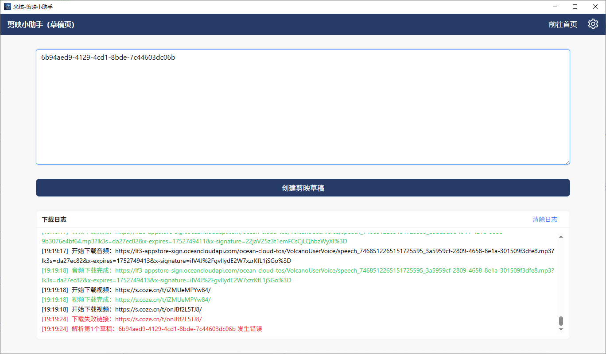Click the log scrollbar up arrow
This screenshot has width=606, height=354.
(x=561, y=237)
